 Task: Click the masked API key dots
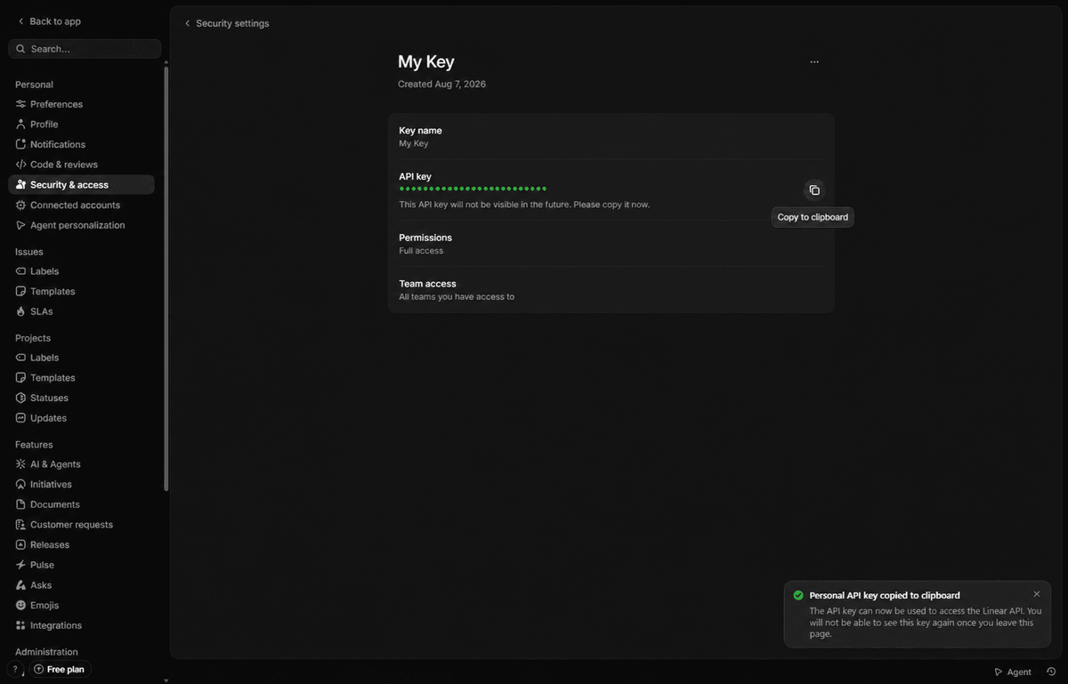click(x=473, y=189)
